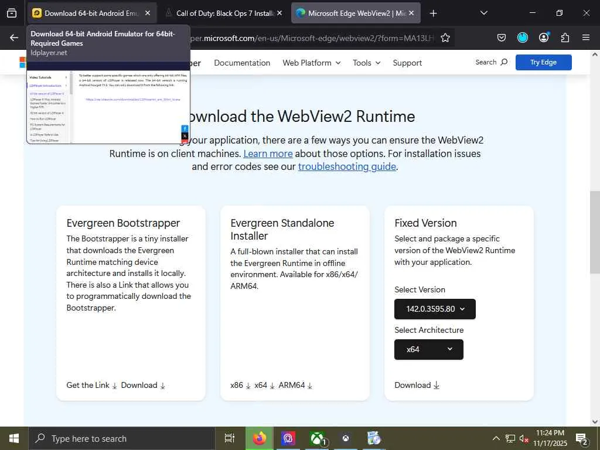Close the Download 64-bit Android Emulator tab
The height and width of the screenshot is (450, 600).
point(148,13)
